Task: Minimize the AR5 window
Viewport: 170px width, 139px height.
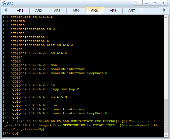Action: [x=147, y=3]
